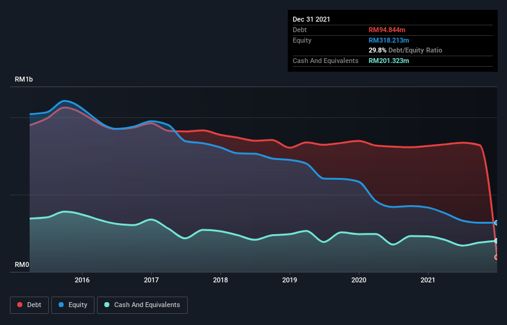
Task: Click the RM1b y-axis label
Action: pos(23,79)
